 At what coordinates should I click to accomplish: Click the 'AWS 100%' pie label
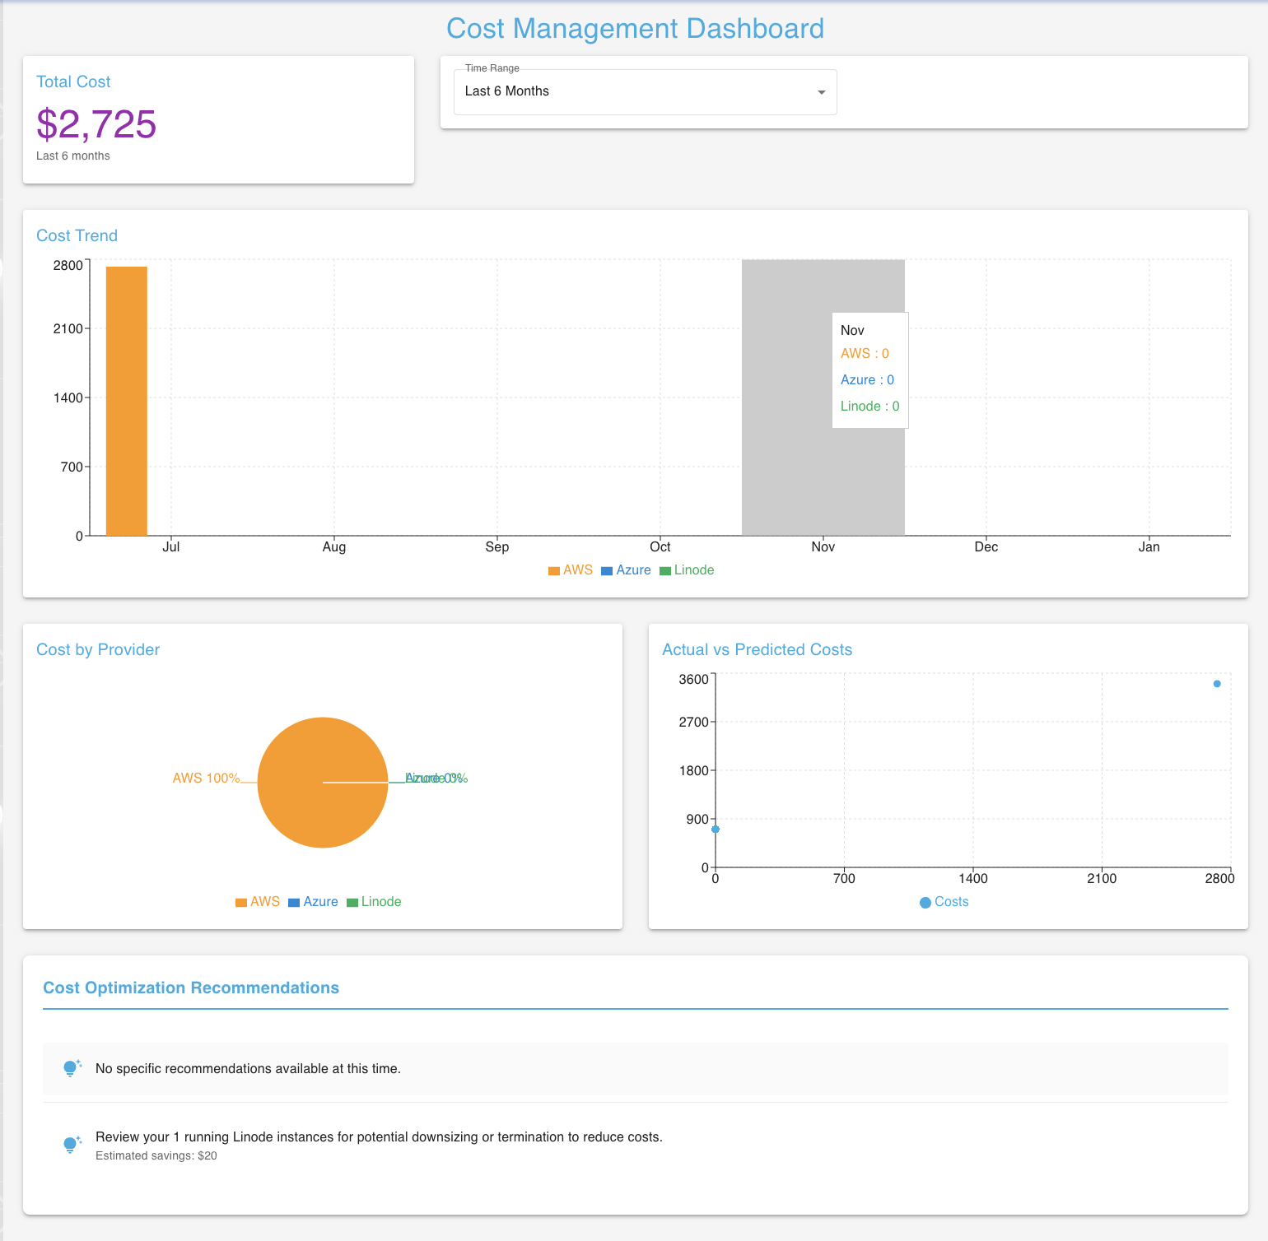click(206, 779)
